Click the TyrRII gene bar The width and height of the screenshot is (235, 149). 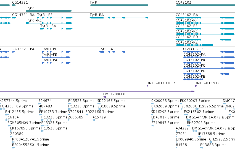[49, 11]
